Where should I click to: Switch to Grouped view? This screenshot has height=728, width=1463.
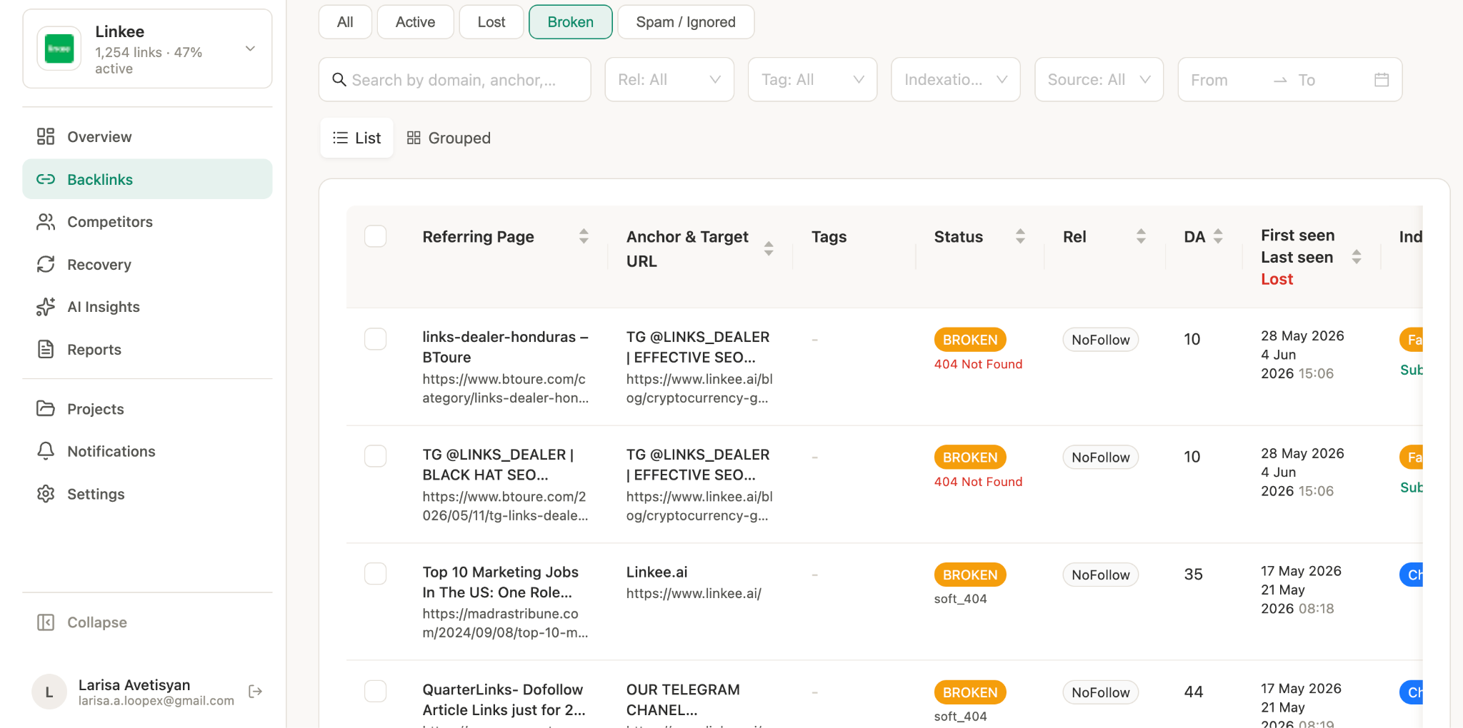(449, 138)
